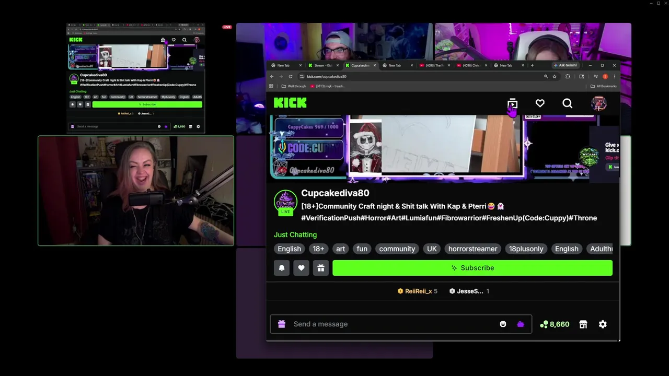Open the browser extensions puzzle icon
This screenshot has width=669, height=376.
[x=568, y=76]
